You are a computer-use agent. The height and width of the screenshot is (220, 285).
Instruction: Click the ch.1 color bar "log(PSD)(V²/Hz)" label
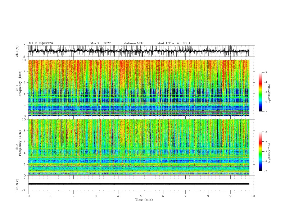[x=270, y=94]
